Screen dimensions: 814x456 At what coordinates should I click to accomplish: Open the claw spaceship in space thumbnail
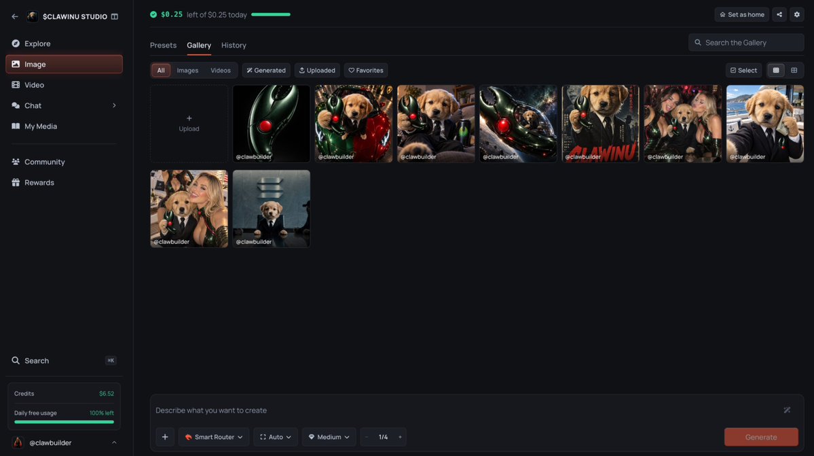tap(518, 124)
